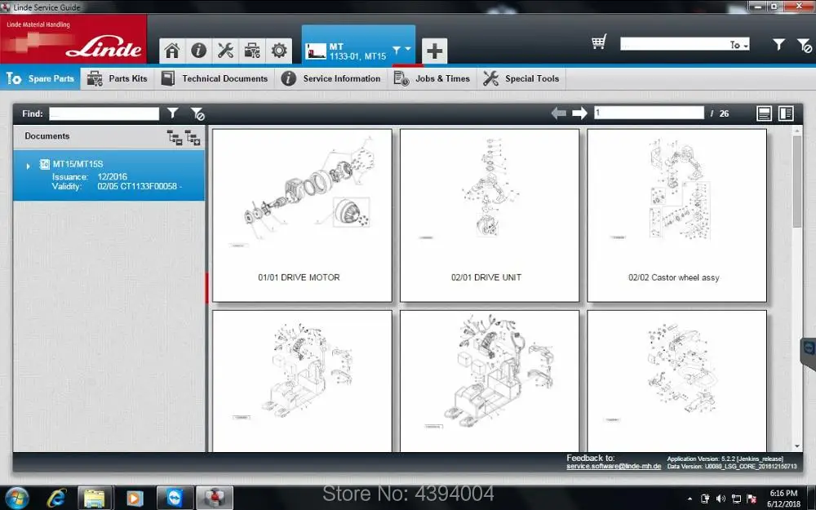Click the thumbnail pane vertical scrollbar

click(796, 181)
